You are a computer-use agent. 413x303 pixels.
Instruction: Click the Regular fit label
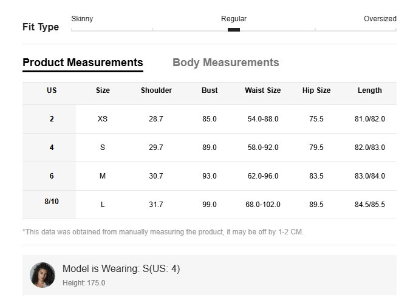tap(234, 19)
